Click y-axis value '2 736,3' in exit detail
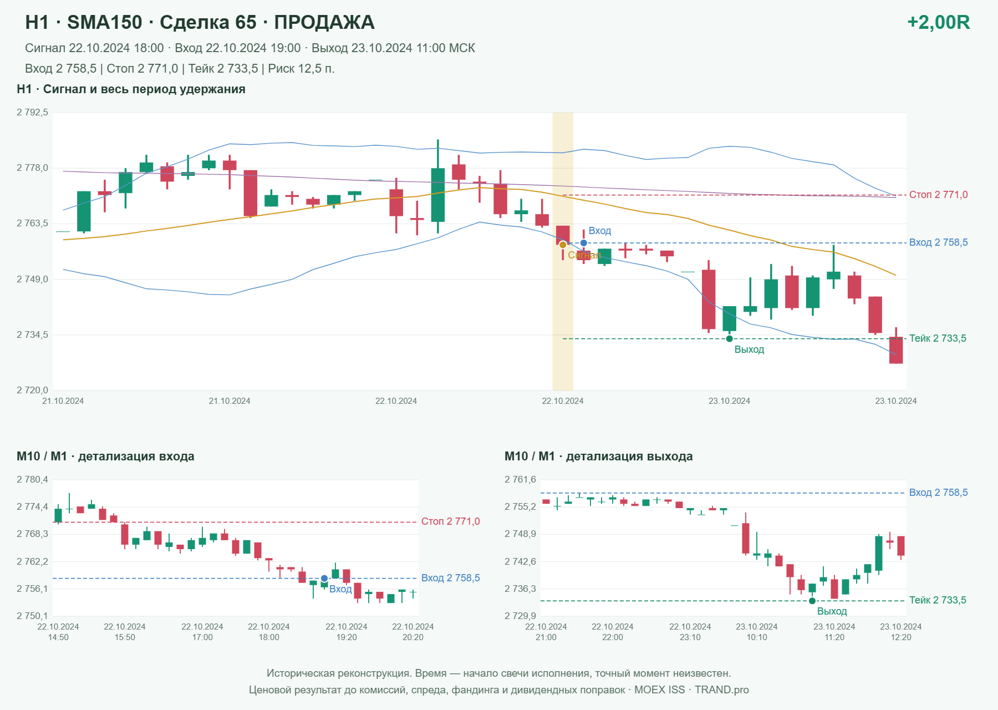The height and width of the screenshot is (710, 998). click(x=520, y=589)
